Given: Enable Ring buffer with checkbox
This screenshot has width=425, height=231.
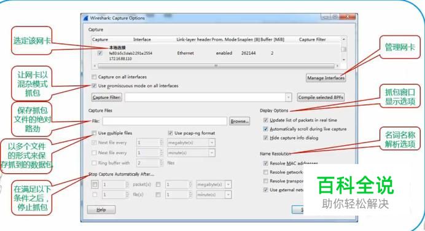Looking at the screenshot, I should pyautogui.click(x=94, y=163).
